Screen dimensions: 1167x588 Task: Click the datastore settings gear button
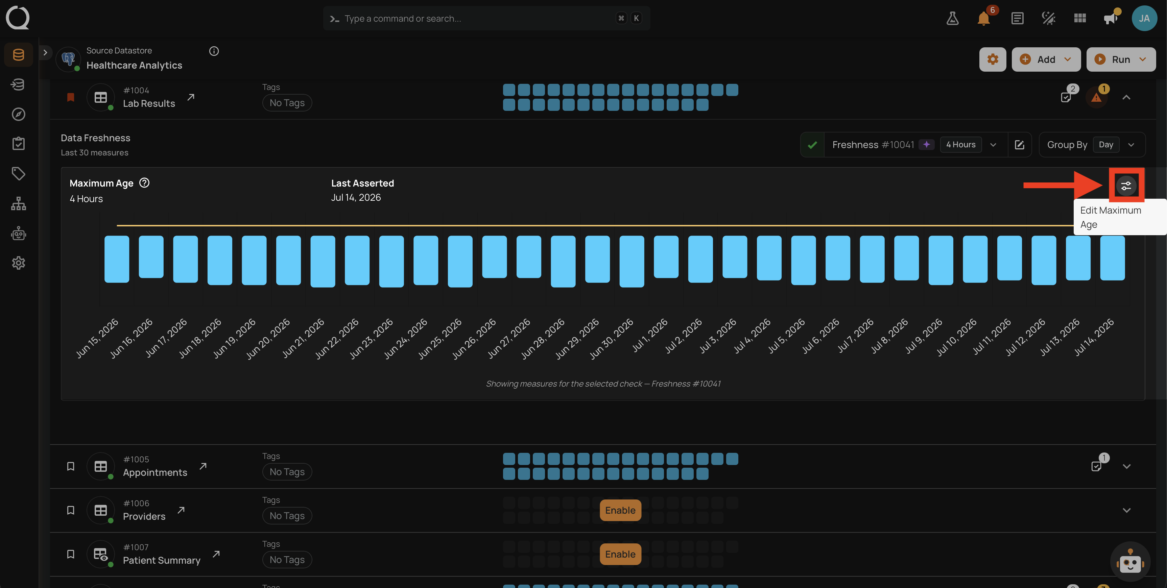(x=993, y=59)
